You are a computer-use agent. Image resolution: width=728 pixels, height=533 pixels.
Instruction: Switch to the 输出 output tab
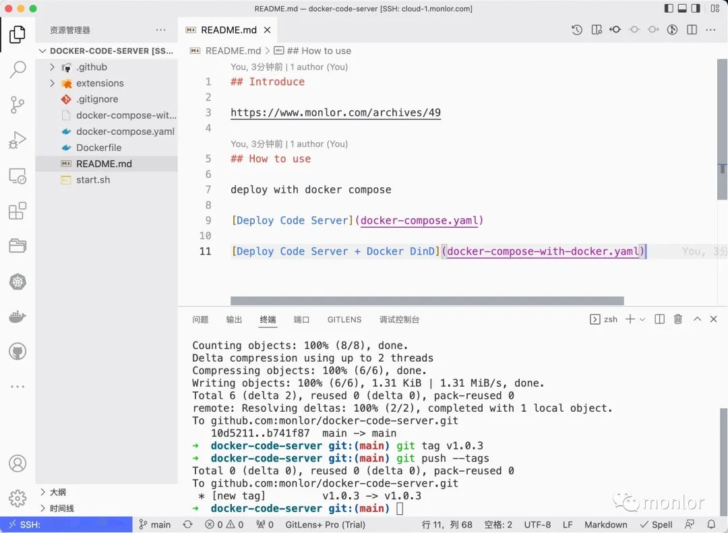pos(234,319)
